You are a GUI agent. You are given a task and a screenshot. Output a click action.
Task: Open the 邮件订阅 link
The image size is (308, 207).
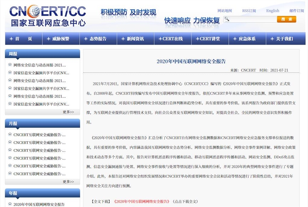click(x=296, y=11)
